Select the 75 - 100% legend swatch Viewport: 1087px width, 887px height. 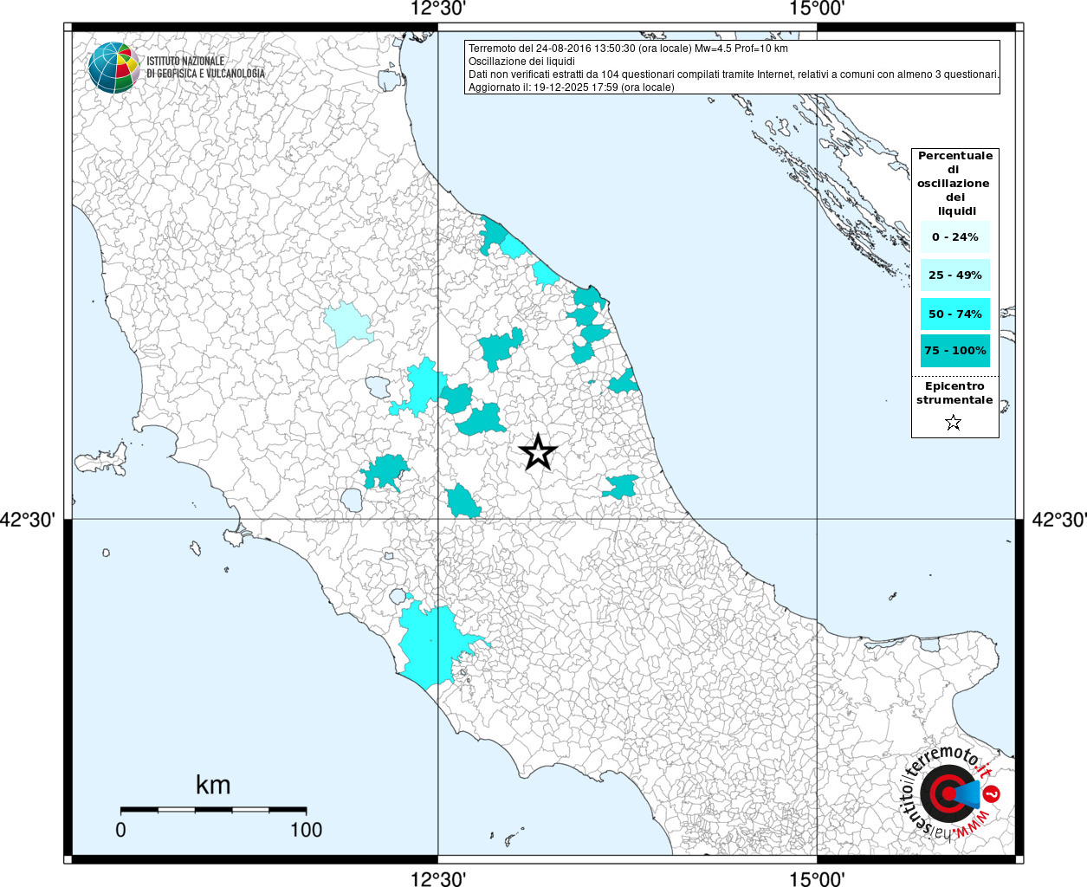click(x=954, y=351)
